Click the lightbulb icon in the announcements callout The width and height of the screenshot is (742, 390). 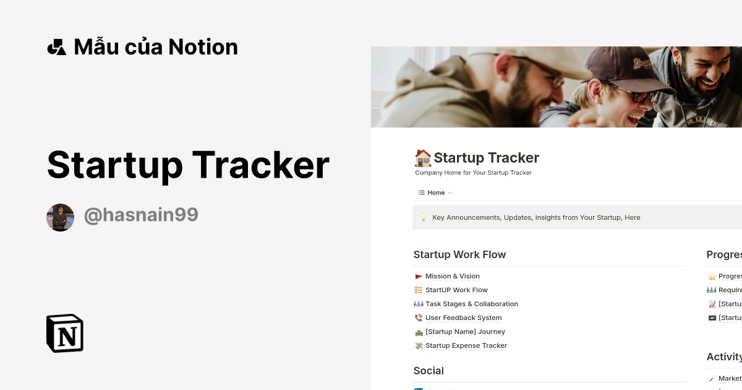(x=423, y=217)
